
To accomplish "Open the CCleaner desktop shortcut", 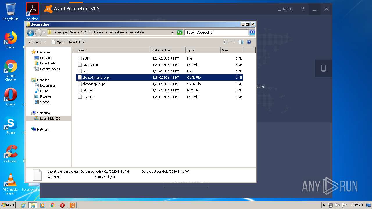I will pos(10,154).
